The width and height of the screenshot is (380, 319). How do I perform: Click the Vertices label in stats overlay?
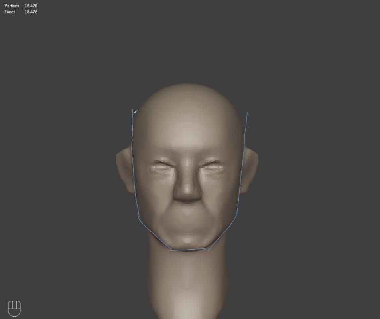click(12, 6)
